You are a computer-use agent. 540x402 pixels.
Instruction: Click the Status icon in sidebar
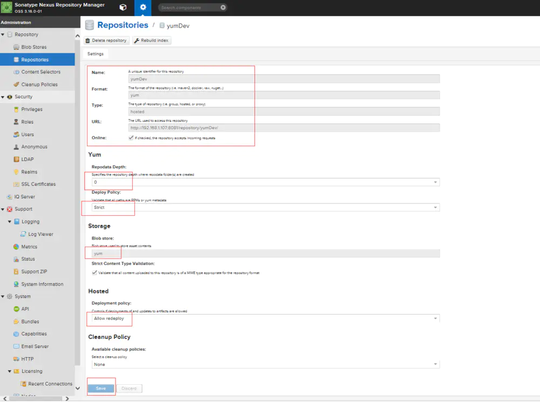16,259
